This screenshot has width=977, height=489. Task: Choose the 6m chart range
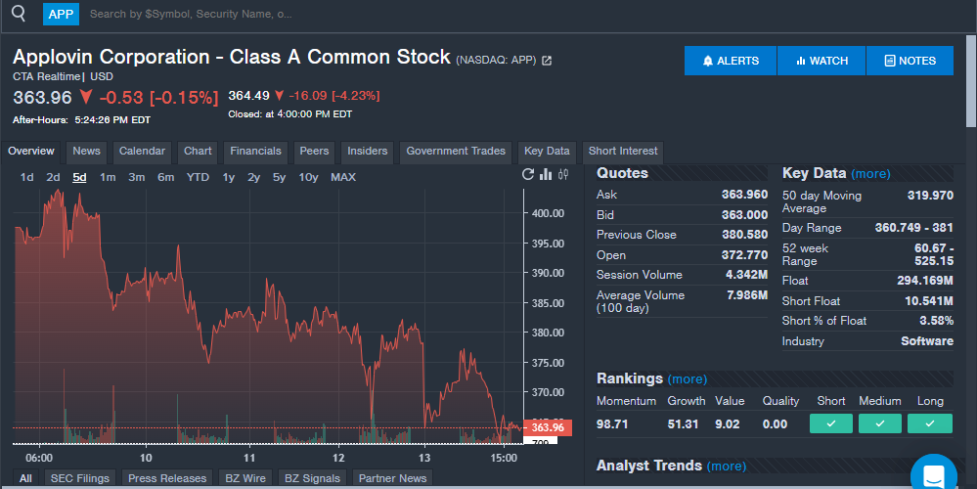165,178
